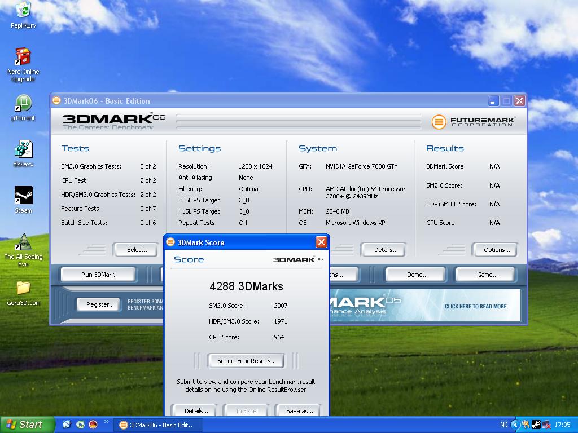Click the Futuremark Corporation logo

(473, 122)
